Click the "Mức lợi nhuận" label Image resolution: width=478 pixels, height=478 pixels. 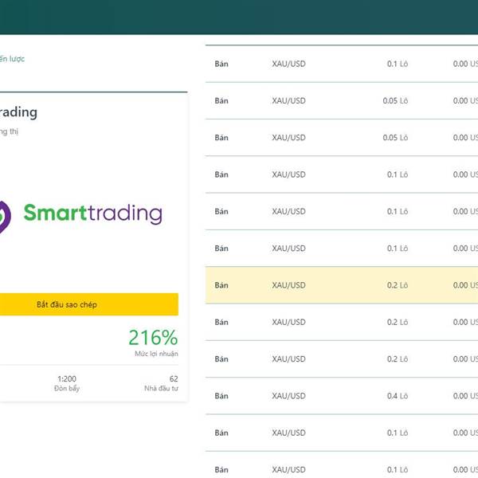(x=156, y=354)
